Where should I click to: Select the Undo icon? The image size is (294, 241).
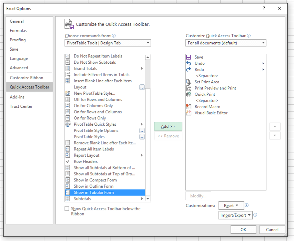pos(188,63)
